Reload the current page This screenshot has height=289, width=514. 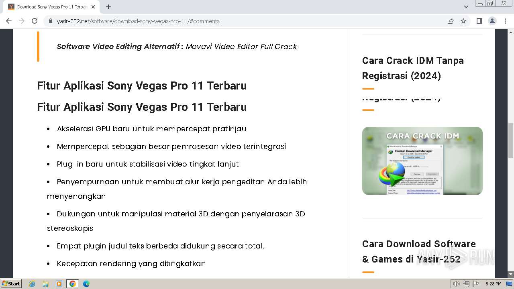(x=35, y=21)
